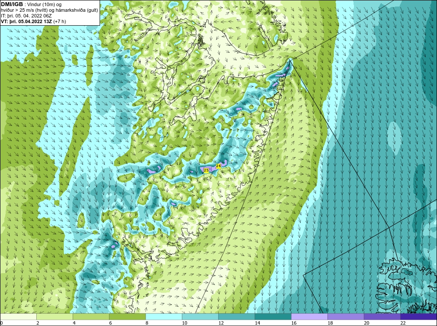Select the 0–2 m/s pale legend swatch

tap(18, 317)
